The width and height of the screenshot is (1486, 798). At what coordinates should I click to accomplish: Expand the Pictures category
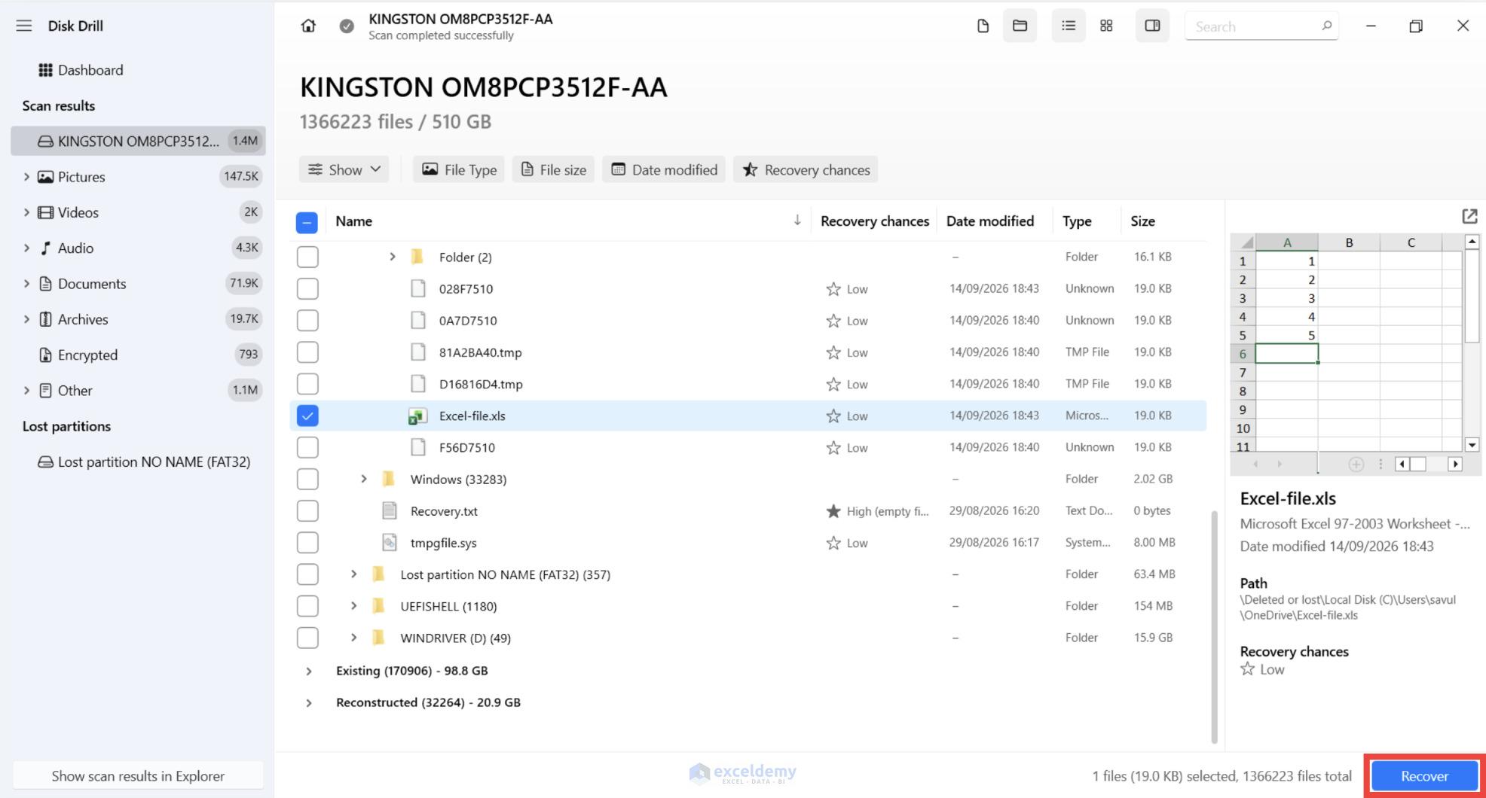[26, 177]
